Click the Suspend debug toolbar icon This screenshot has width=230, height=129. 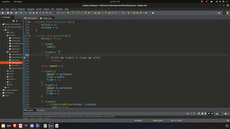click(x=33, y=13)
